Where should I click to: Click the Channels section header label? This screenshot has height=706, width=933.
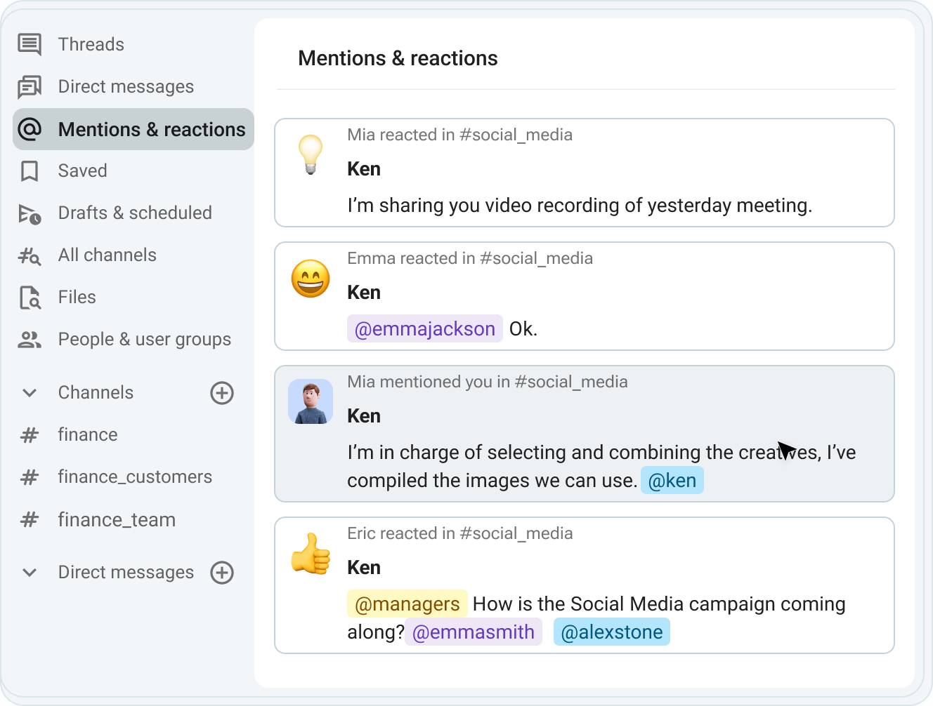[96, 393]
